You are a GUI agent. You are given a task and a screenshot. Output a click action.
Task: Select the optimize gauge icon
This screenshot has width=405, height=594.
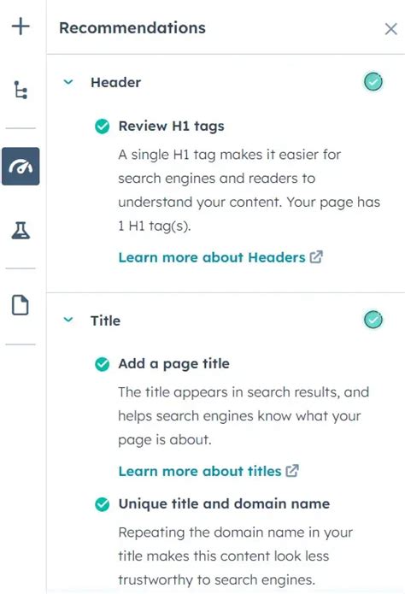(x=21, y=167)
